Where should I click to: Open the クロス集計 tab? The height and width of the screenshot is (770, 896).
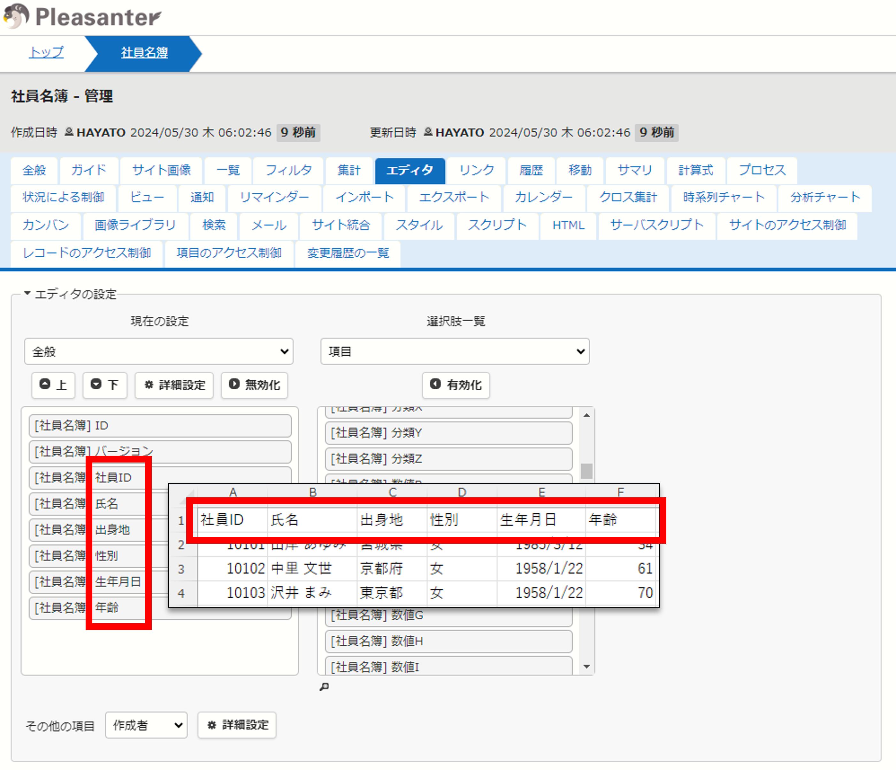click(x=628, y=198)
